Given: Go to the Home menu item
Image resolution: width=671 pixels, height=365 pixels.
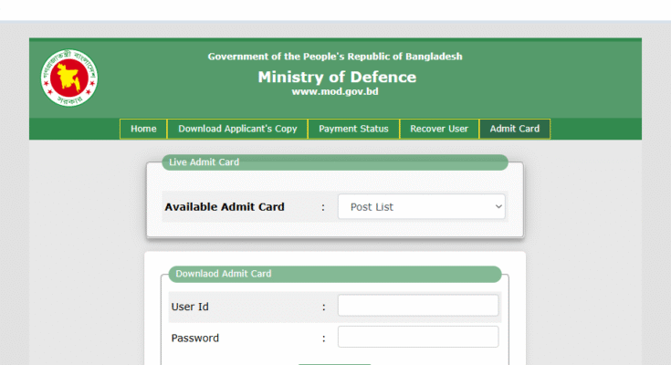Looking at the screenshot, I should tap(143, 129).
